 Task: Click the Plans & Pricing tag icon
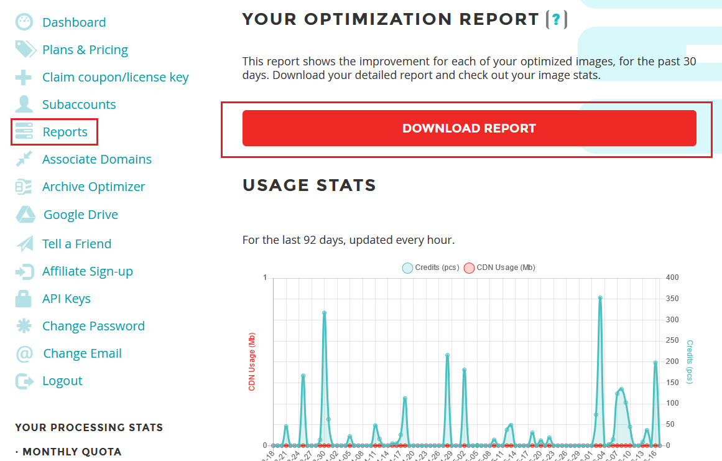25,50
